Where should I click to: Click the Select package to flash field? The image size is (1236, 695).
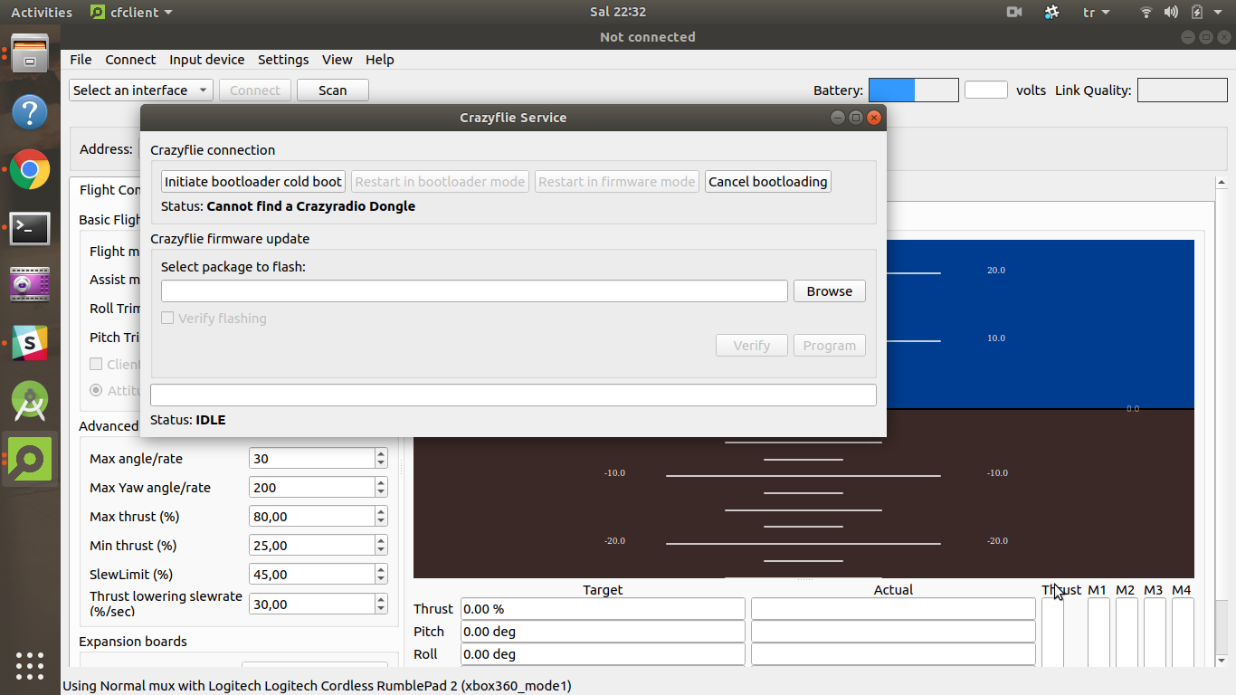474,291
